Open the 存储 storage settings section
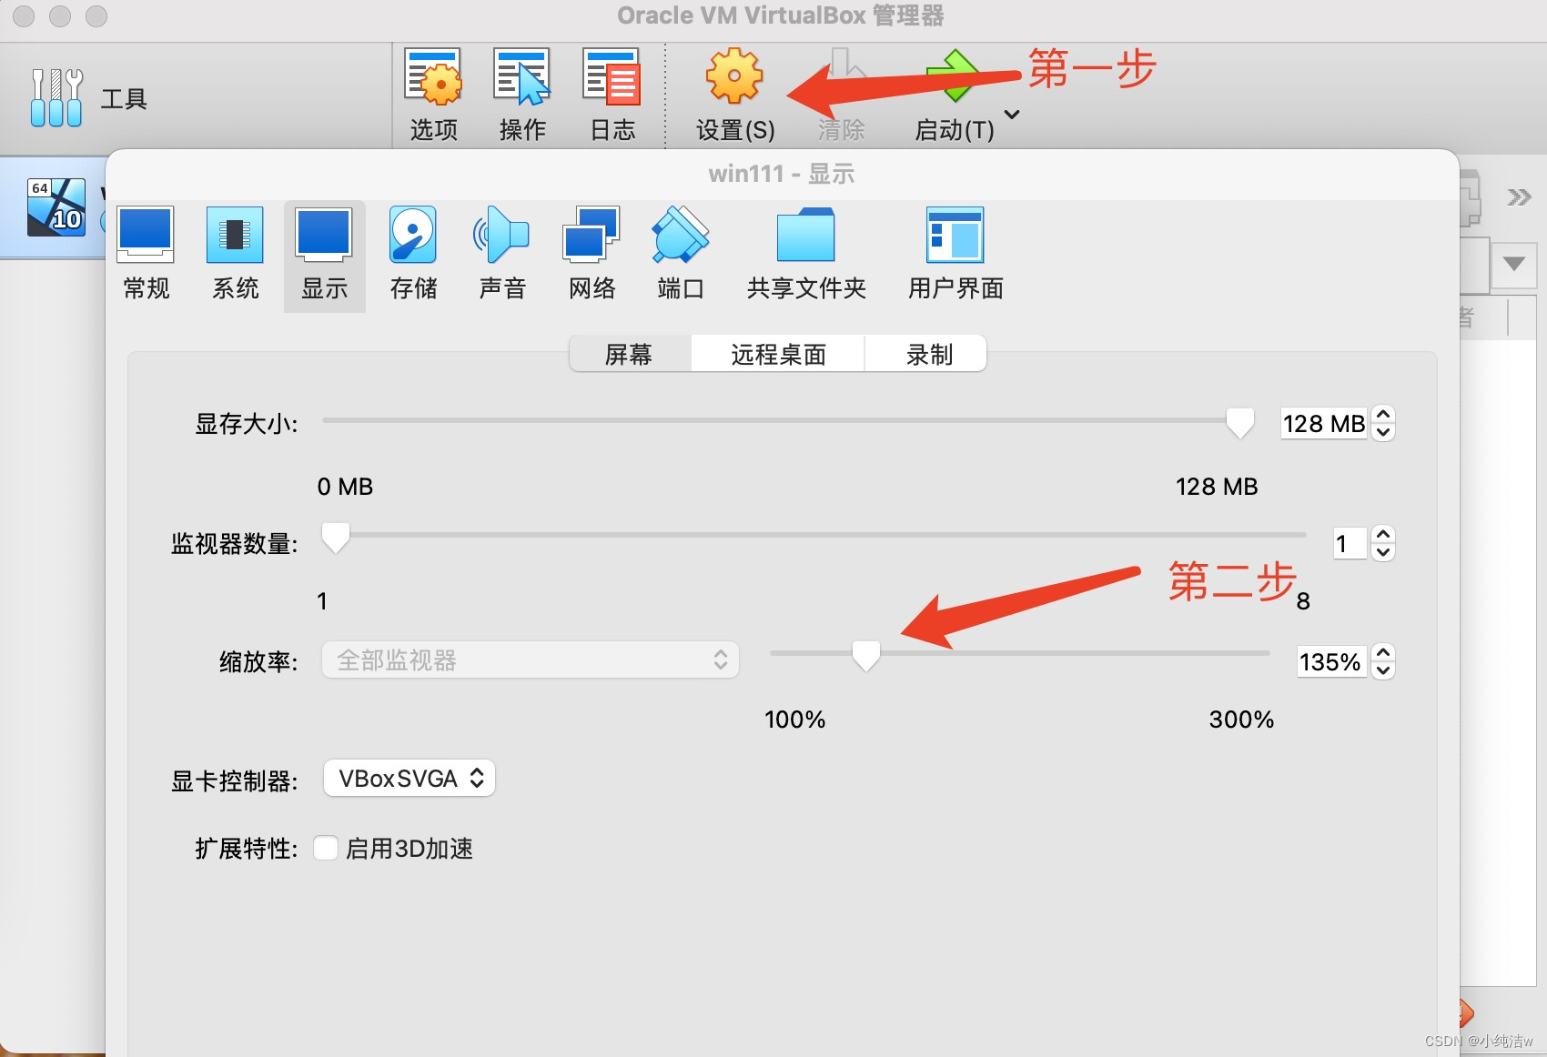 413,255
